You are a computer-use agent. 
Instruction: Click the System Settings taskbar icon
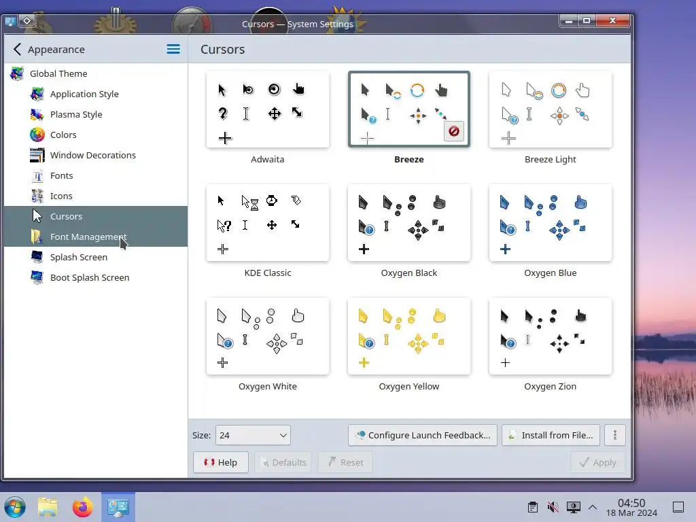[x=118, y=507]
